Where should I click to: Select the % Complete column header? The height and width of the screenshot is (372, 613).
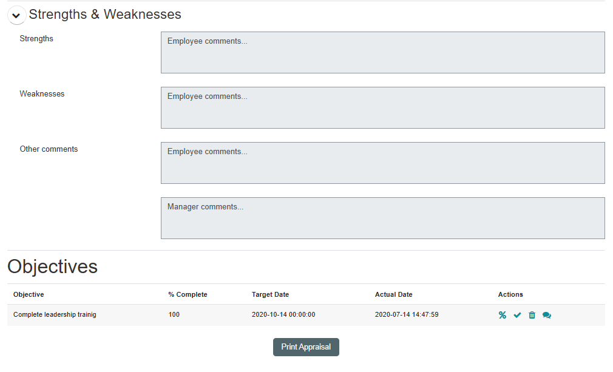(x=188, y=294)
